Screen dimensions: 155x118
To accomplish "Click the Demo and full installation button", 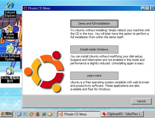I will (94, 23).
